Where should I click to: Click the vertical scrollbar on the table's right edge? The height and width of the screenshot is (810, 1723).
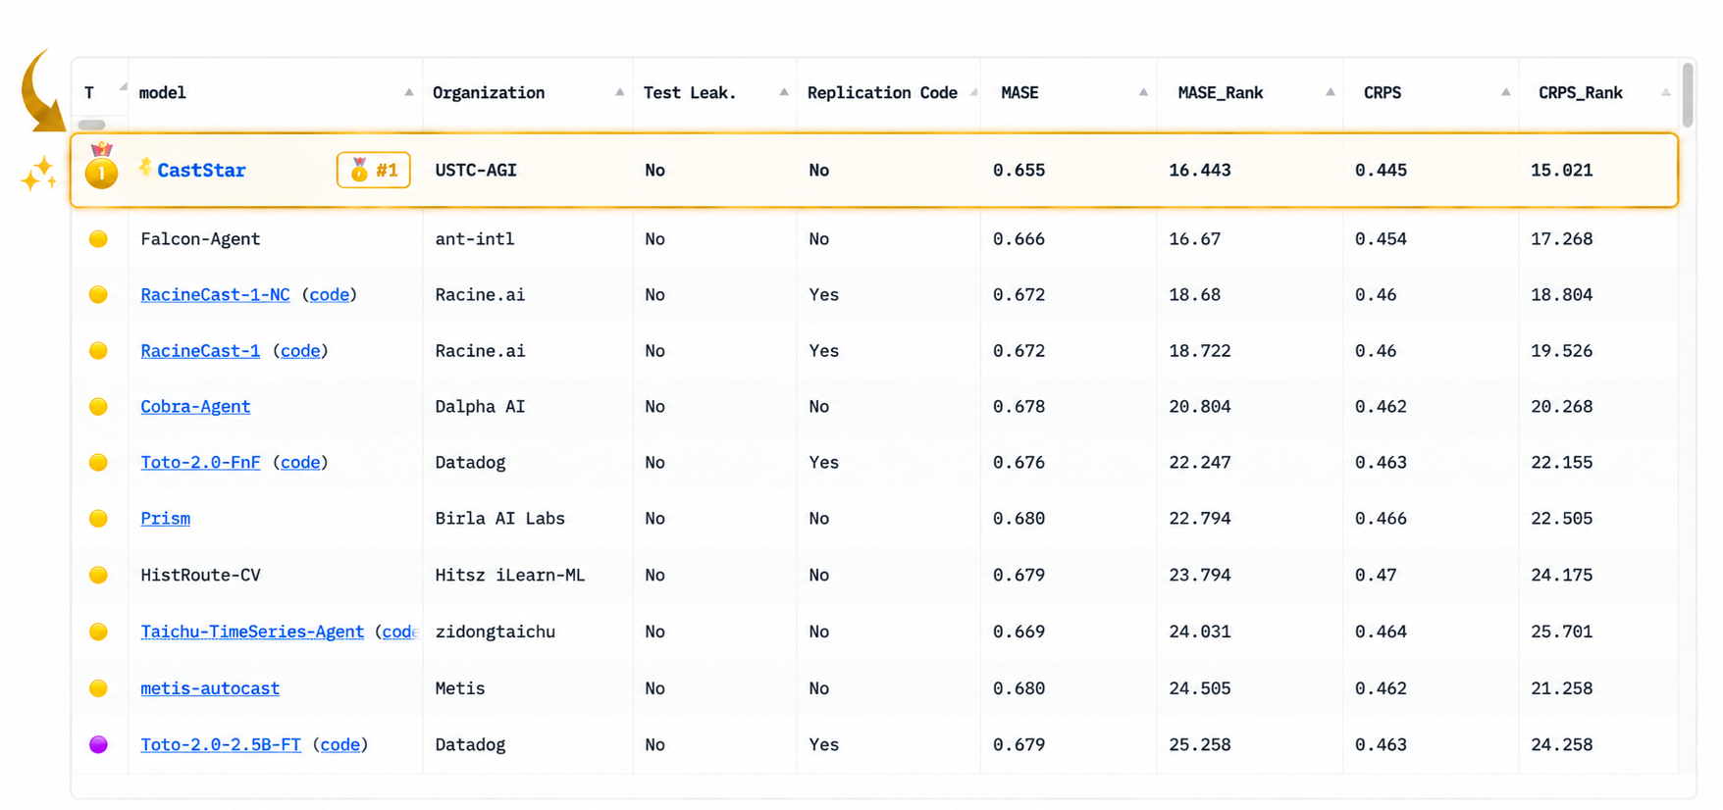coord(1689,95)
